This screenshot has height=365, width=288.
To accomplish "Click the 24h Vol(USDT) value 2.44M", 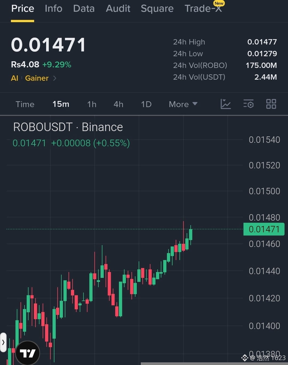I will point(266,77).
